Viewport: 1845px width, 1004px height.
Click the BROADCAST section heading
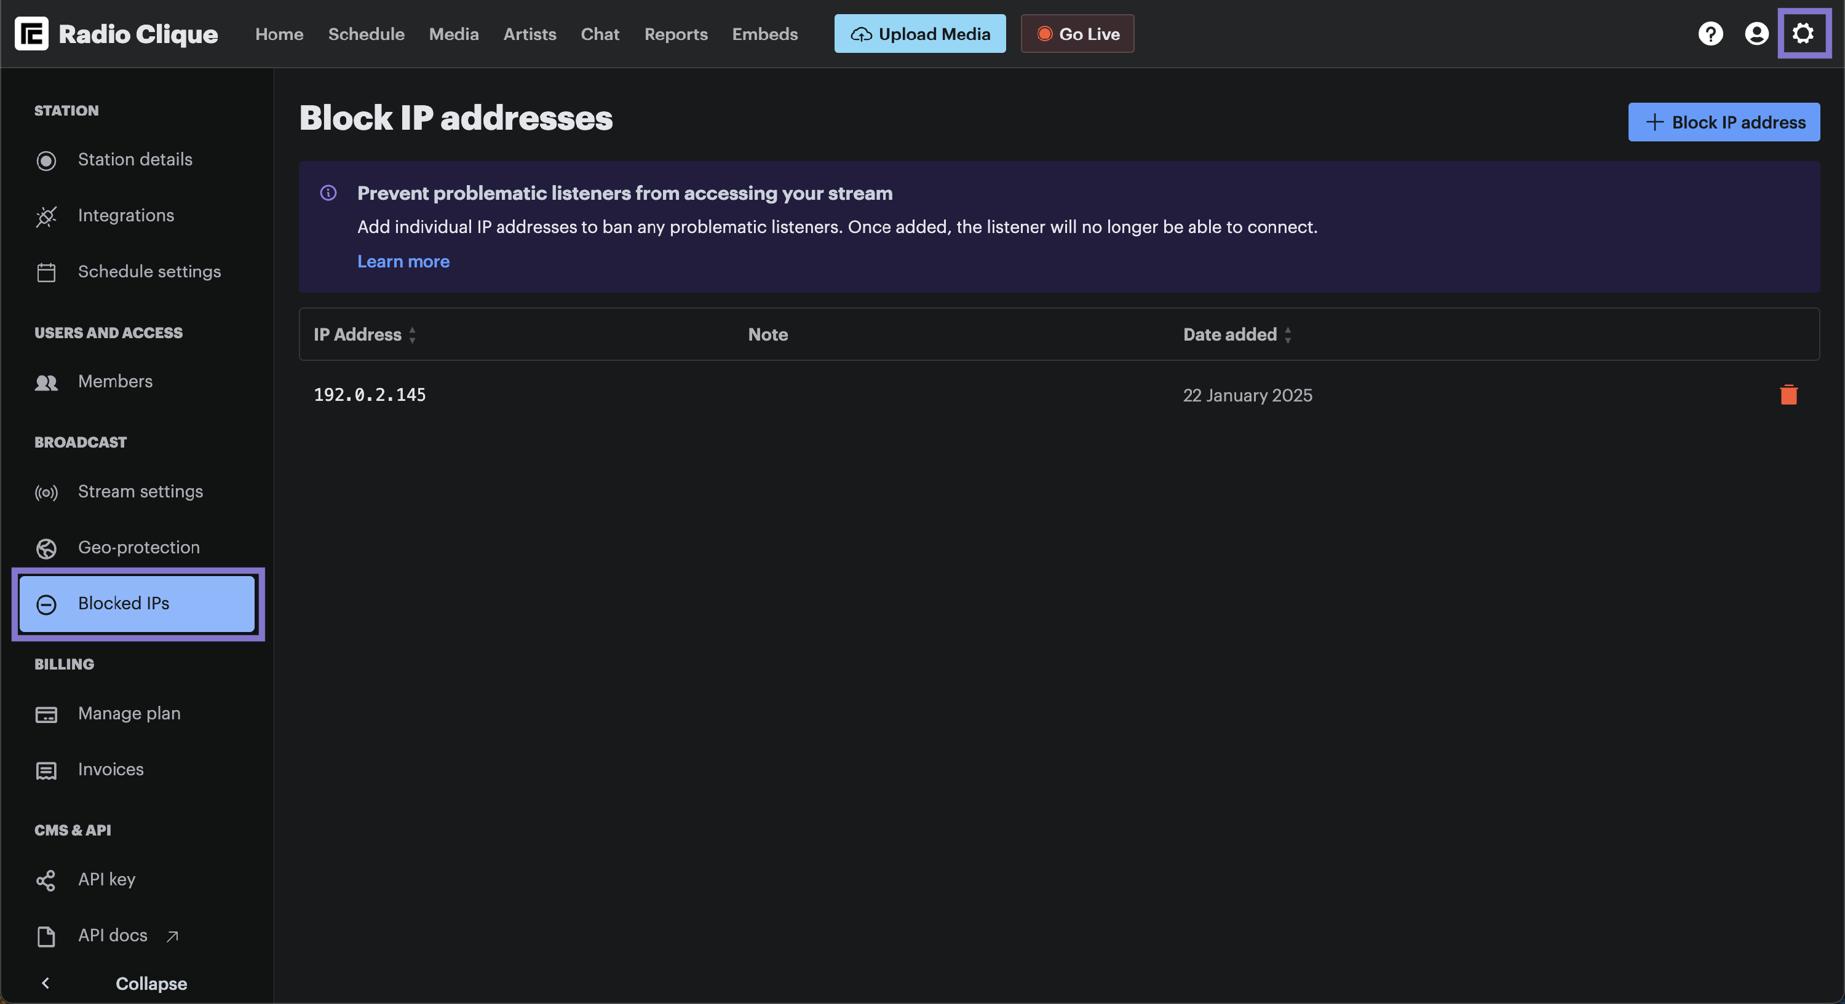pyautogui.click(x=80, y=442)
